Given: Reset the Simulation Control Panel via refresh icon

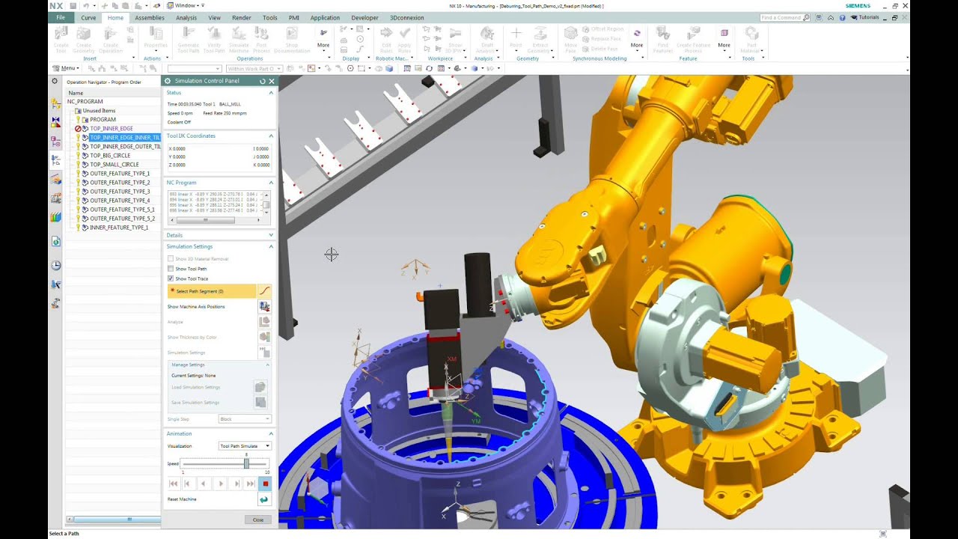Looking at the screenshot, I should coord(263,81).
